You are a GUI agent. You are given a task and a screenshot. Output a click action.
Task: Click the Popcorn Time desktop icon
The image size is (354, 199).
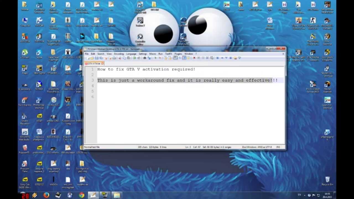pyautogui.click(x=25, y=167)
